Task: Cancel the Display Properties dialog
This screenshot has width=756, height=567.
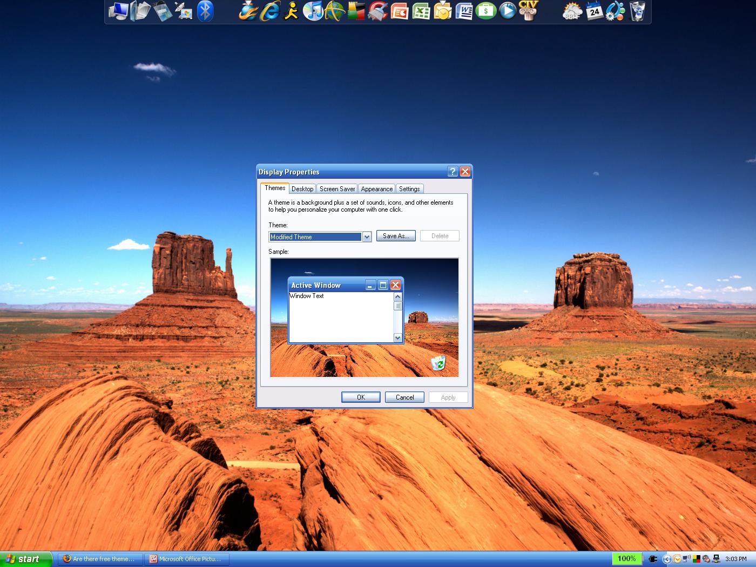Action: coord(404,397)
